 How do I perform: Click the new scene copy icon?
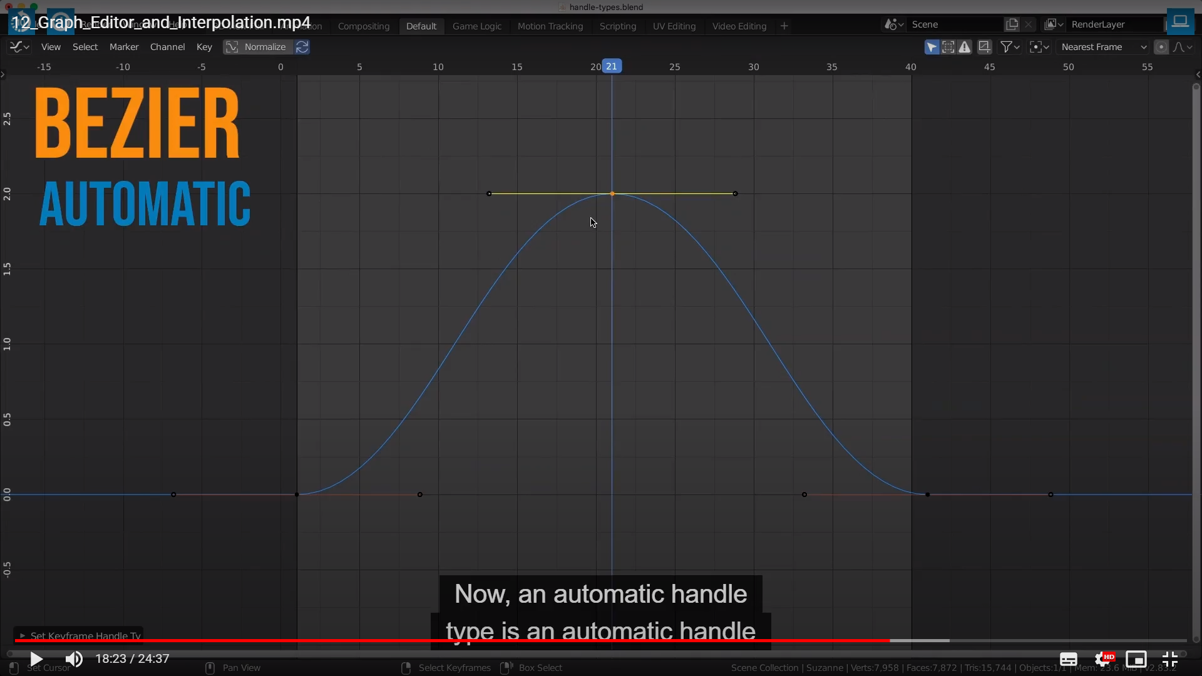pyautogui.click(x=1012, y=24)
